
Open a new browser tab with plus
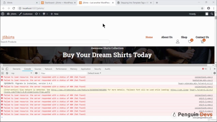point(157,3)
